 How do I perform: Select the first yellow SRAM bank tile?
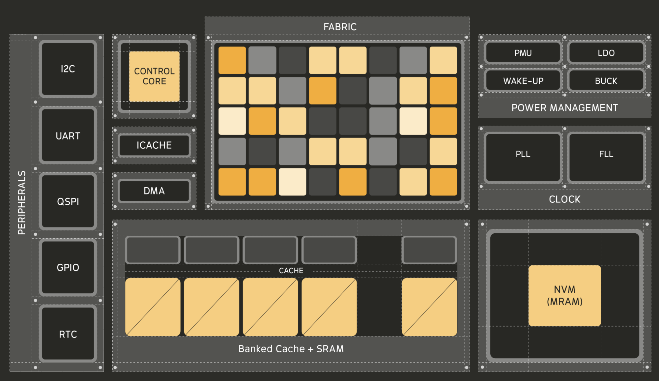[153, 307]
